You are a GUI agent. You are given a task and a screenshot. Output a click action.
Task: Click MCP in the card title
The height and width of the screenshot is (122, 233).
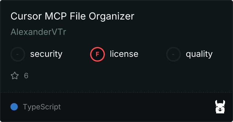(x=56, y=16)
